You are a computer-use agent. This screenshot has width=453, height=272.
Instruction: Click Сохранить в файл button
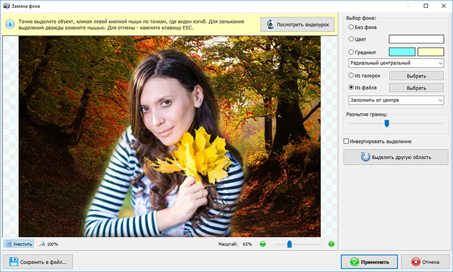pyautogui.click(x=38, y=262)
